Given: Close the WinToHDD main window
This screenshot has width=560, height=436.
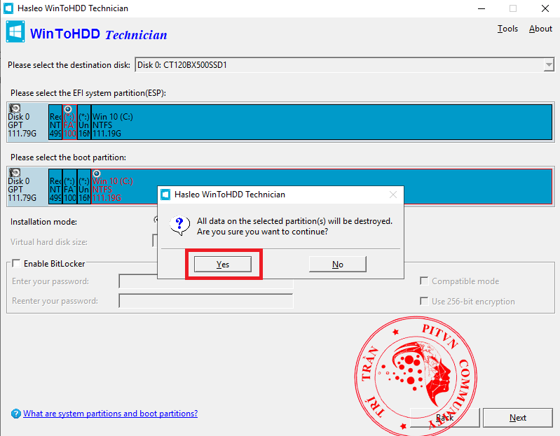Looking at the screenshot, I should [545, 8].
